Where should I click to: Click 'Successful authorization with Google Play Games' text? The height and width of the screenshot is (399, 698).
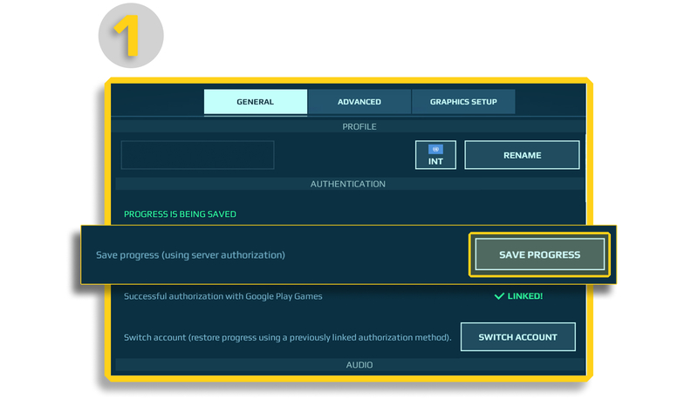[x=223, y=296]
